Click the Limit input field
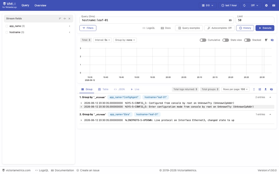Screen dimensions: 279x174 pos(255,20)
